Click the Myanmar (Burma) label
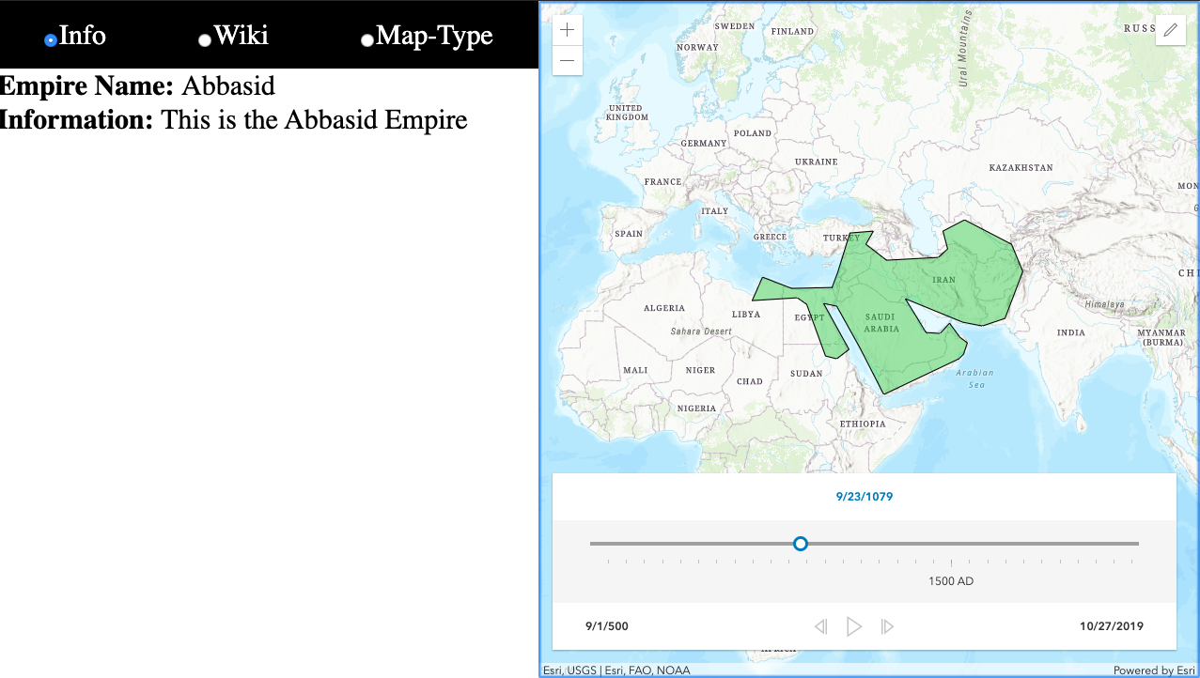 click(x=1161, y=338)
